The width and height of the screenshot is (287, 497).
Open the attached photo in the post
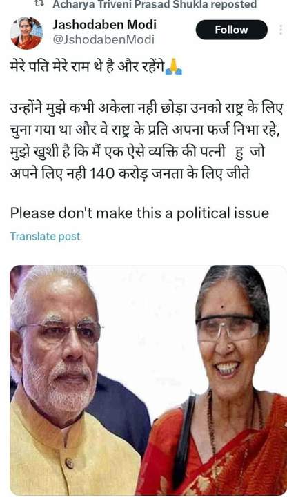point(148,380)
